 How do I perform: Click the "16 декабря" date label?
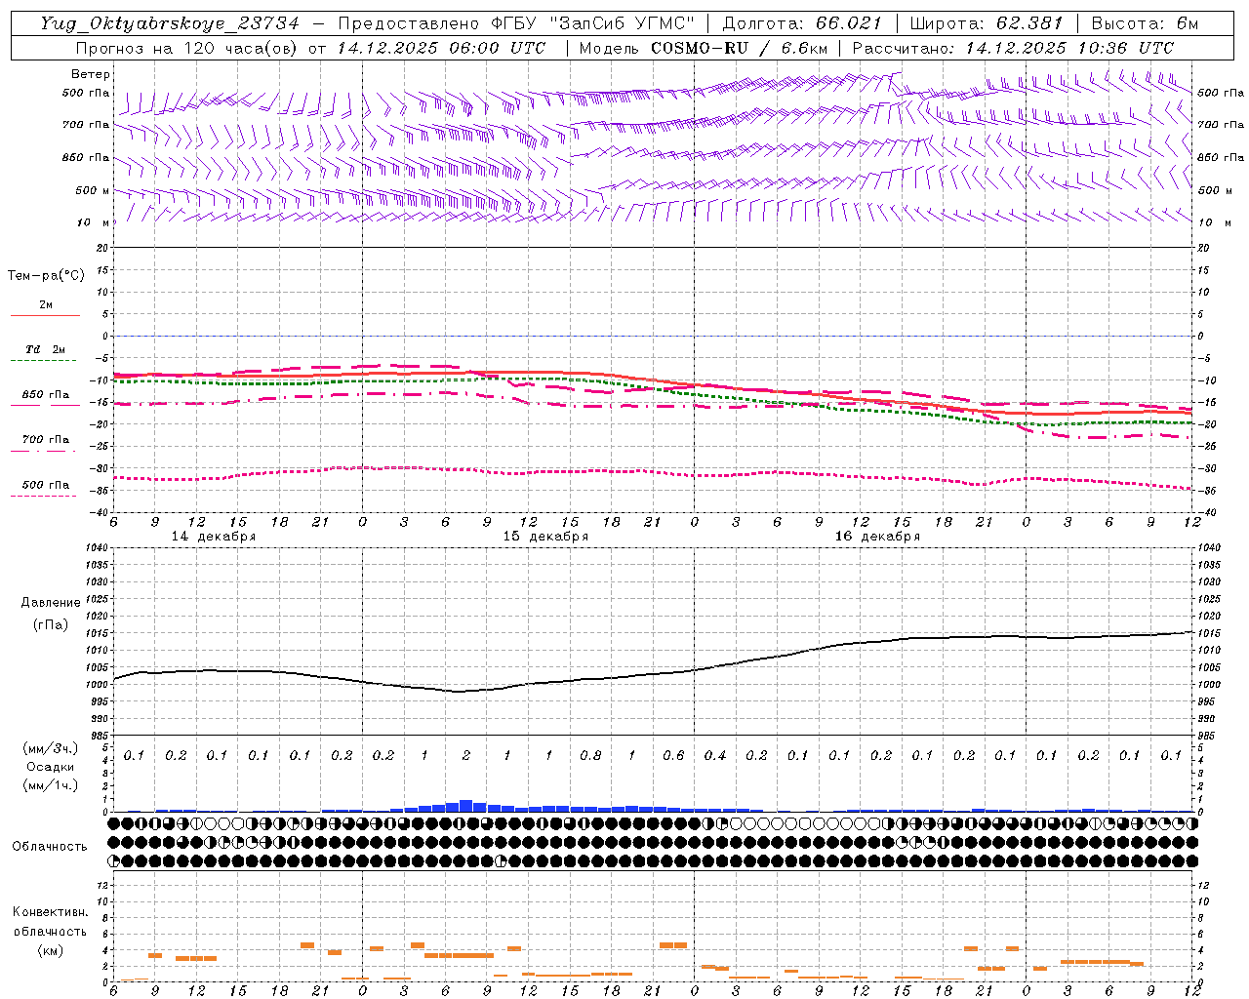pyautogui.click(x=877, y=537)
